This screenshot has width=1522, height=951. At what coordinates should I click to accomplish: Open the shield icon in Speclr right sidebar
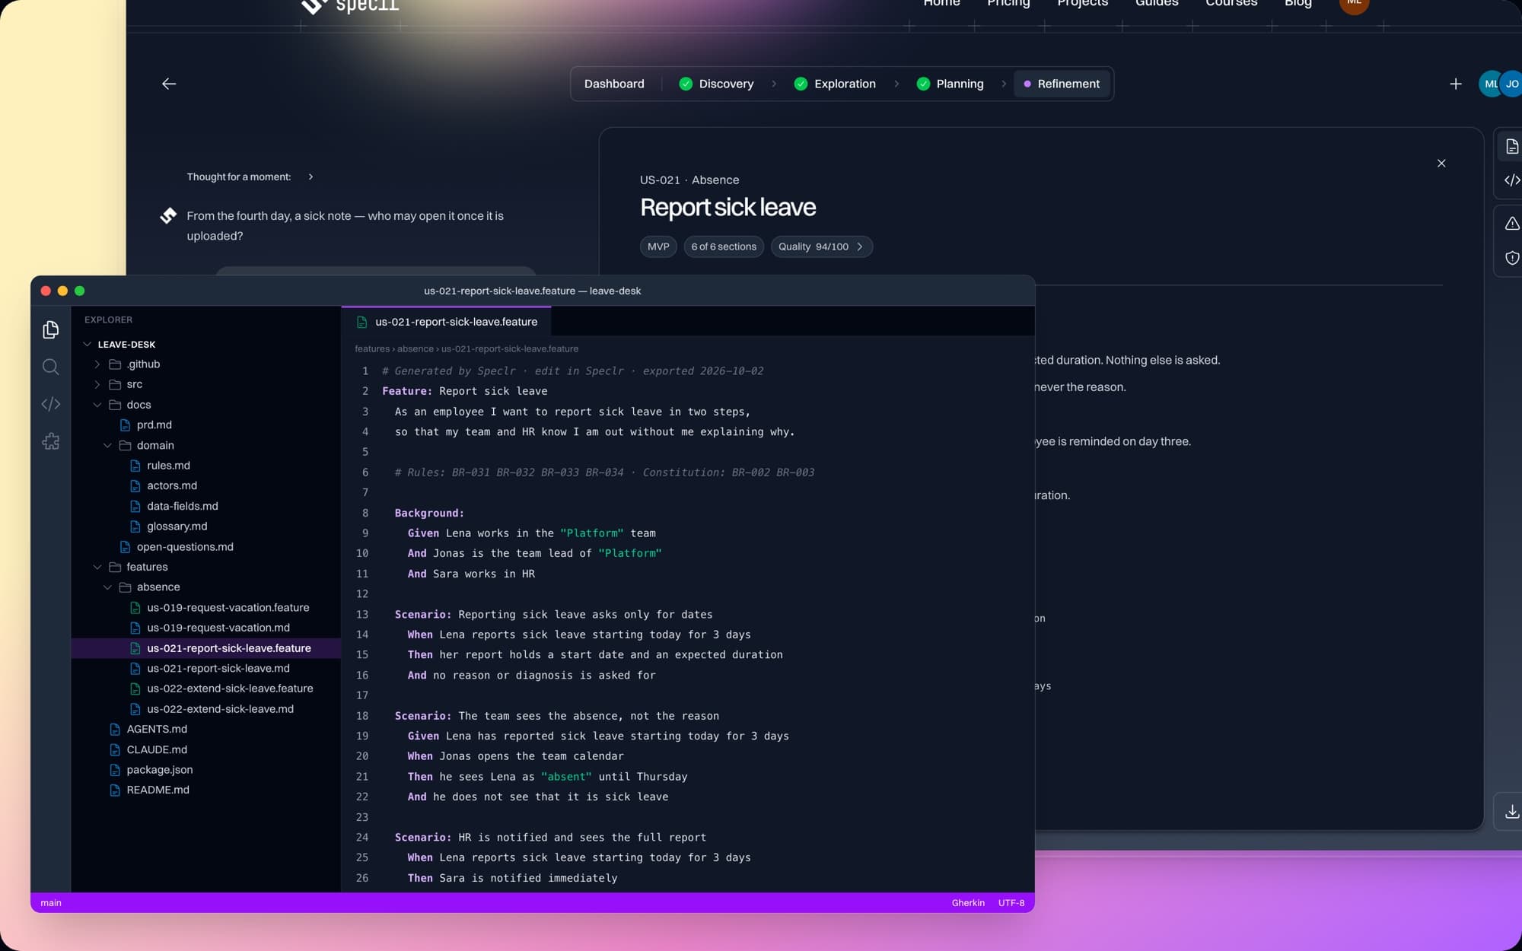(1511, 258)
